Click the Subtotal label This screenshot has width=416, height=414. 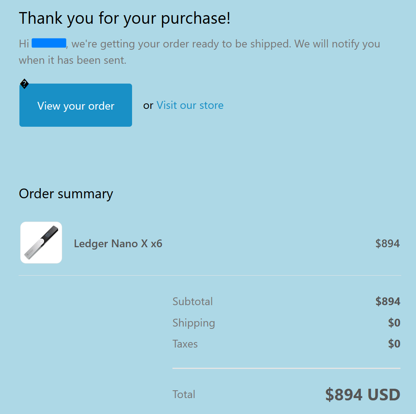[193, 302]
